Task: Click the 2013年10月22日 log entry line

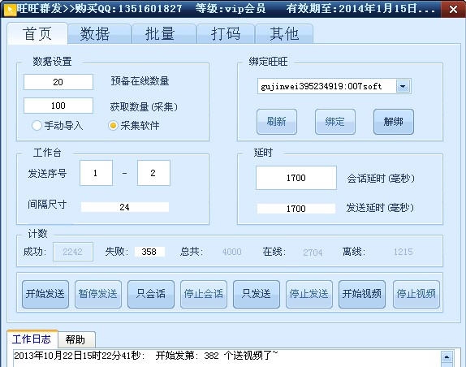Action: (146, 356)
